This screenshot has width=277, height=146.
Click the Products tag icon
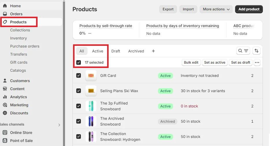[5, 22]
